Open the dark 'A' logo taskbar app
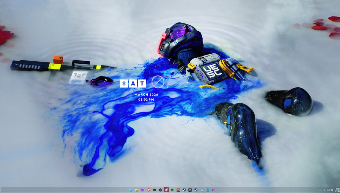This screenshot has width=340, height=193. [190, 190]
